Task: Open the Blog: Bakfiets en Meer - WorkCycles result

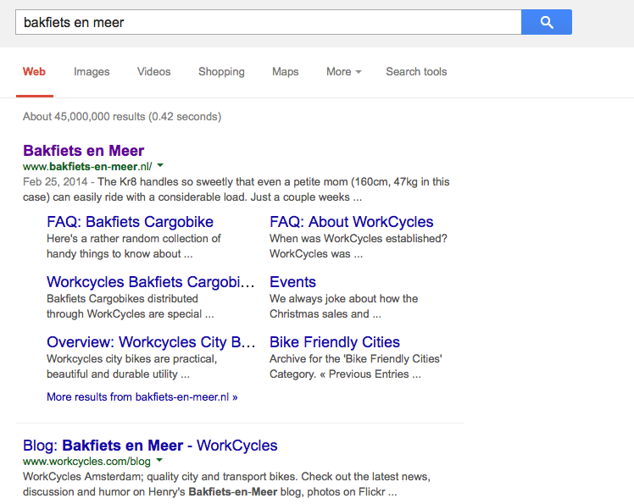Action: tap(150, 446)
